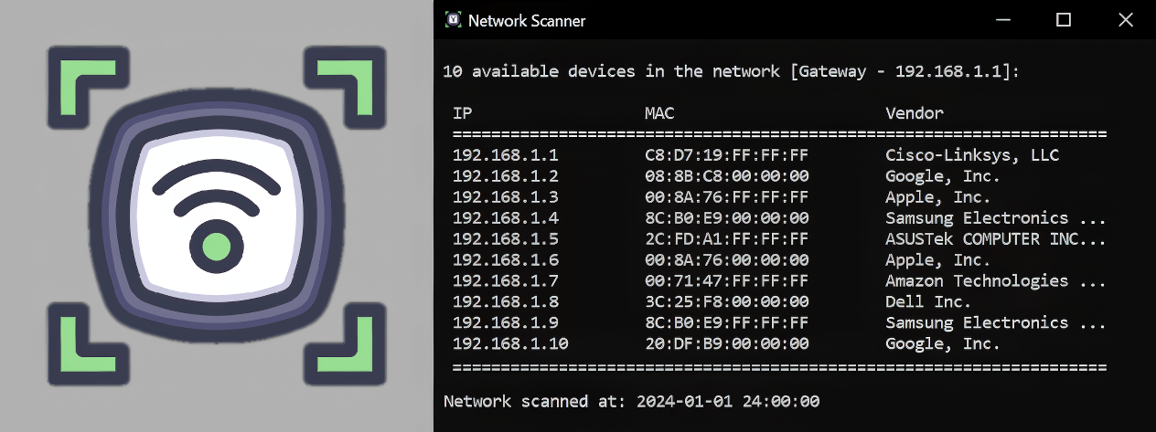Select IP address 192.168.1.2
1156x432 pixels.
[x=506, y=176]
